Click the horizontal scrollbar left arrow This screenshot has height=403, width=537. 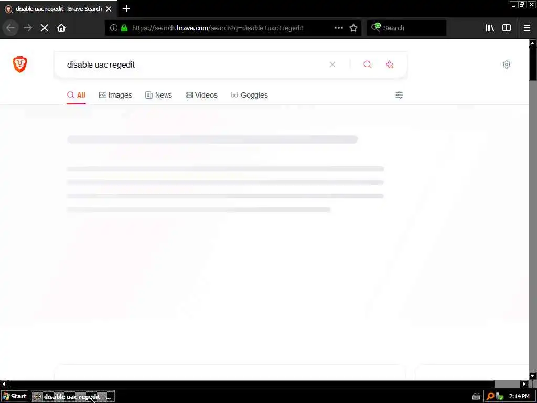(4, 384)
